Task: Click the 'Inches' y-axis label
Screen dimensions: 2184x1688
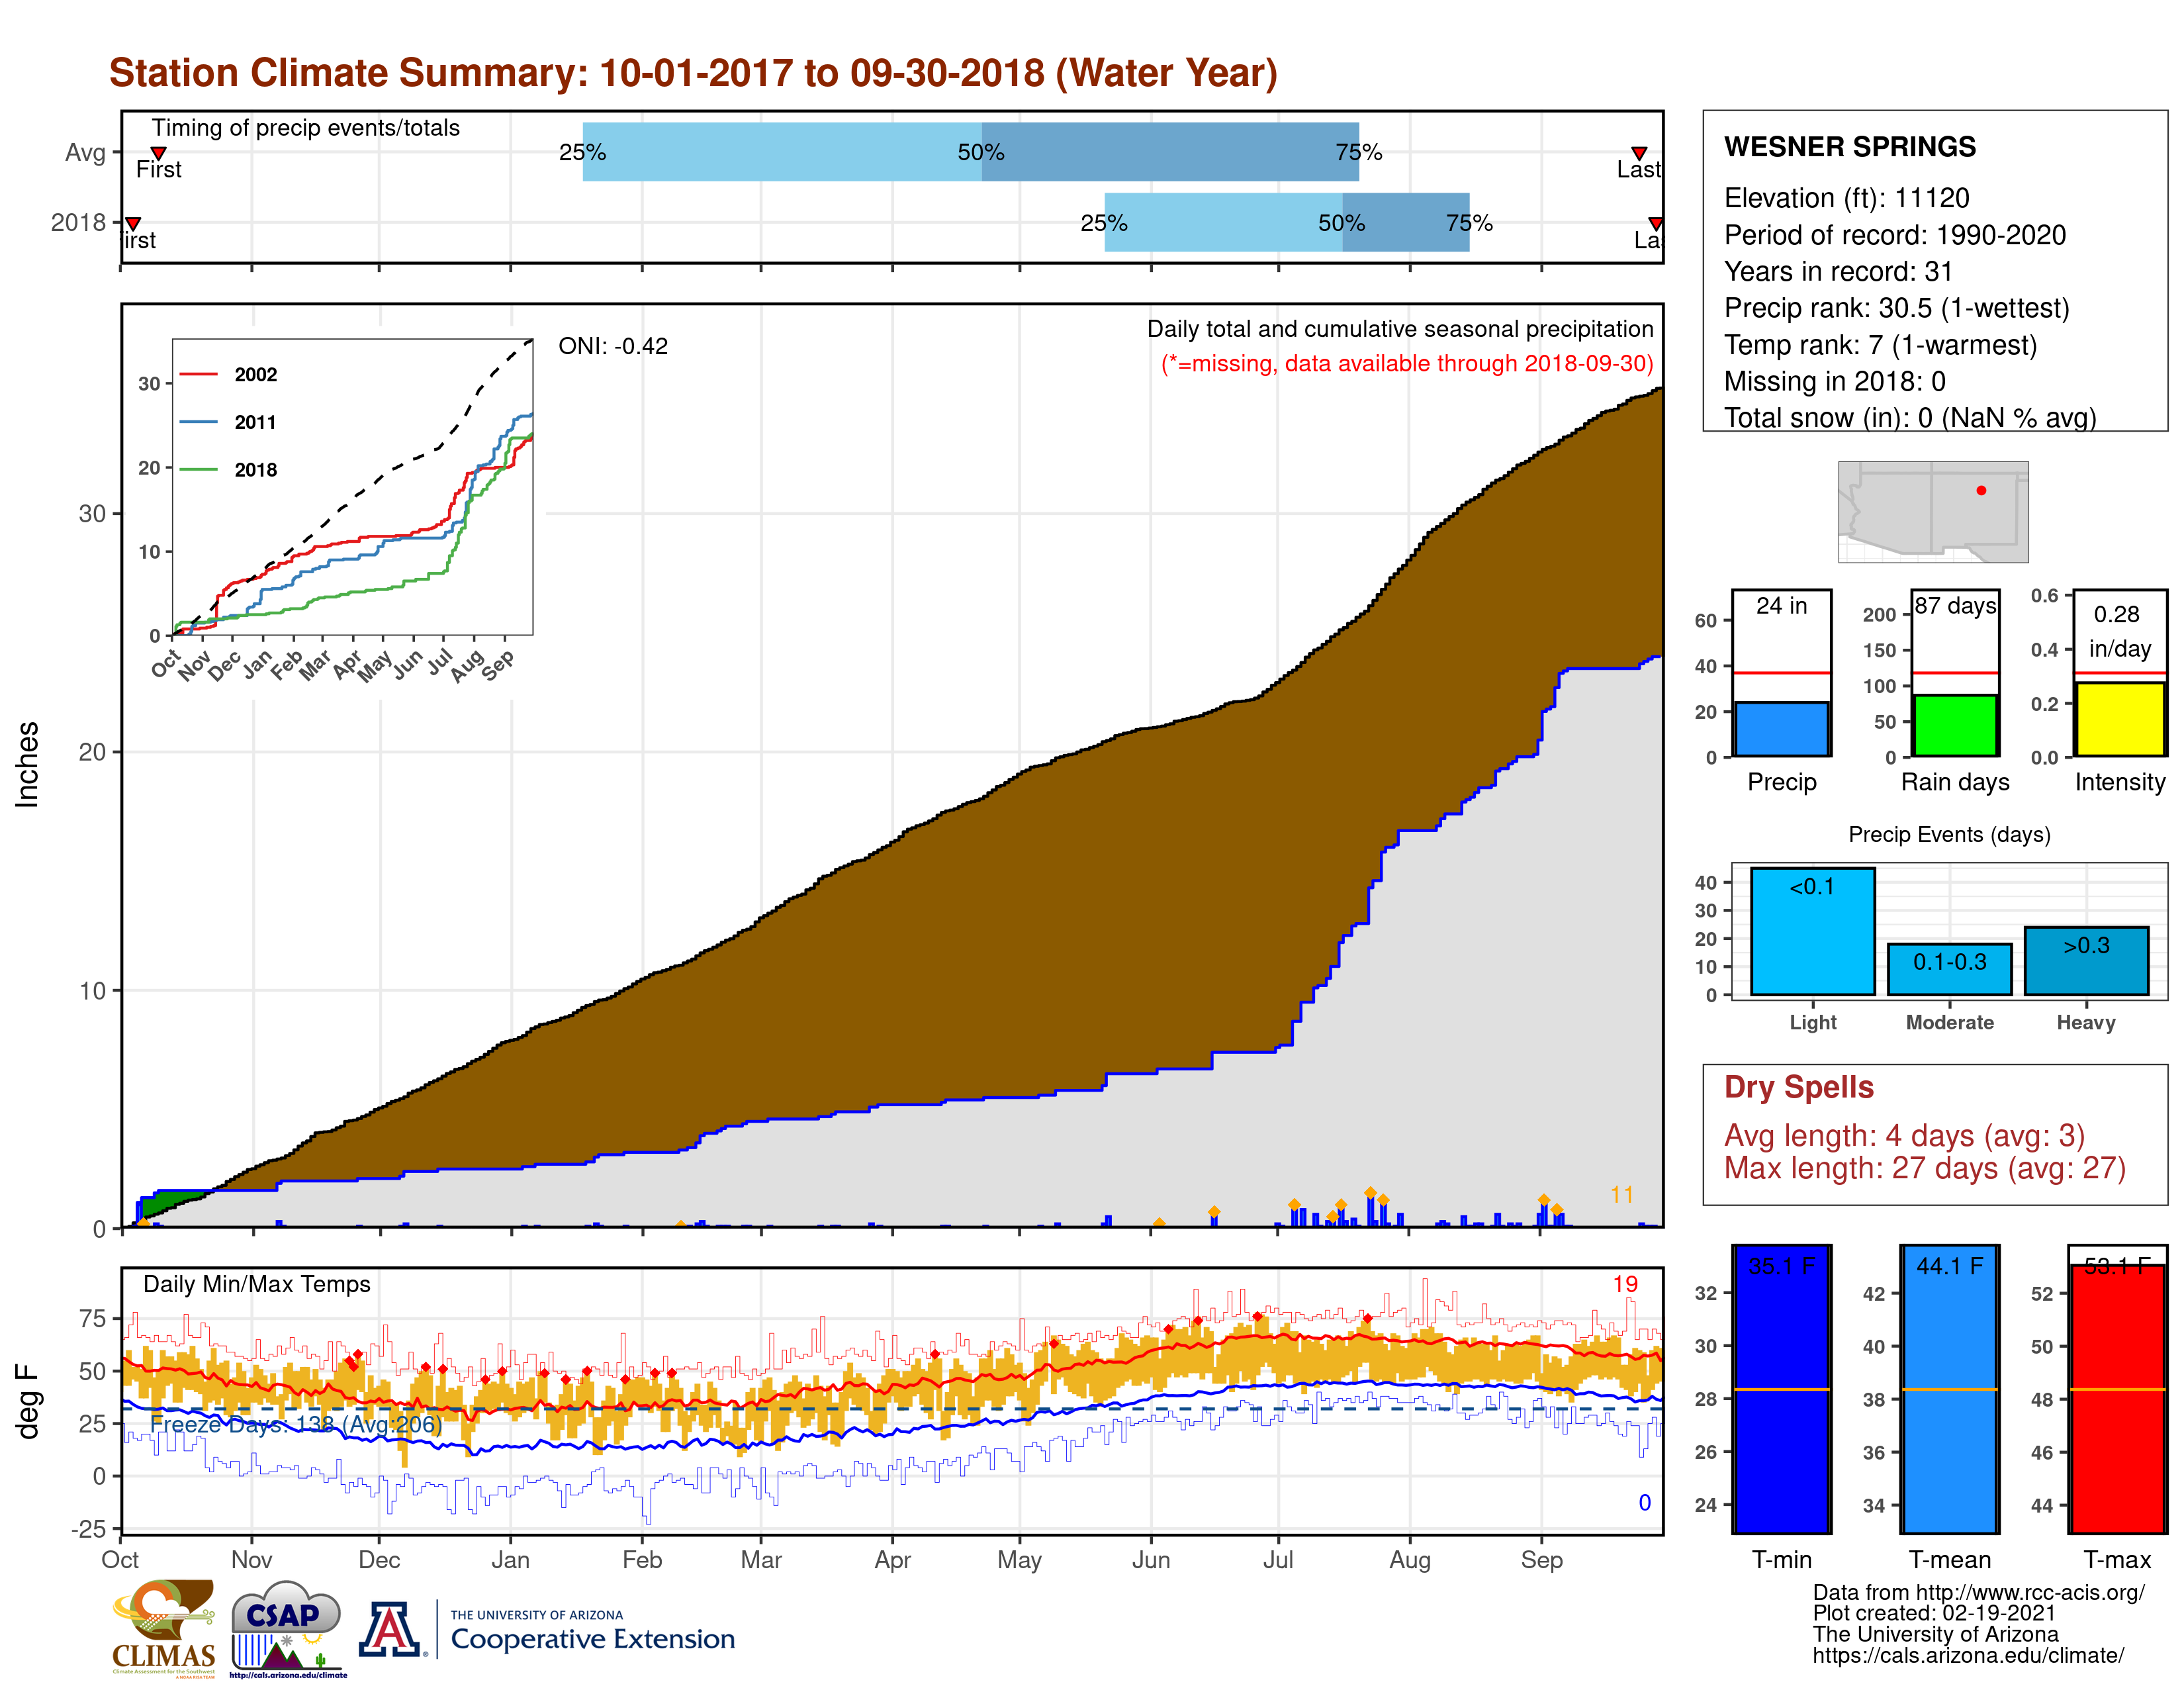Action: [x=27, y=764]
